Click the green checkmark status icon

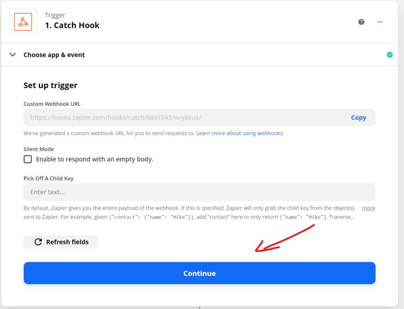pos(389,55)
